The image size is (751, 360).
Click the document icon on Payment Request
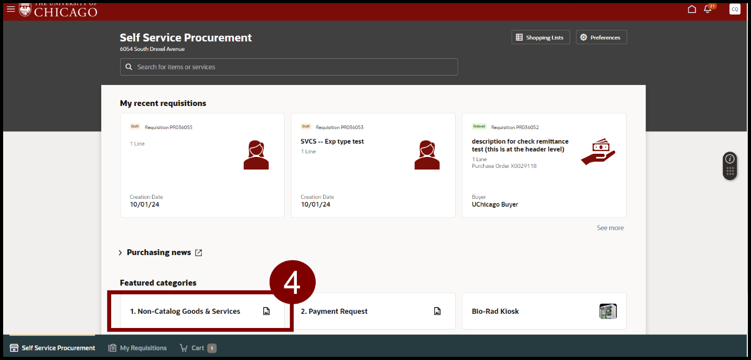pyautogui.click(x=437, y=311)
